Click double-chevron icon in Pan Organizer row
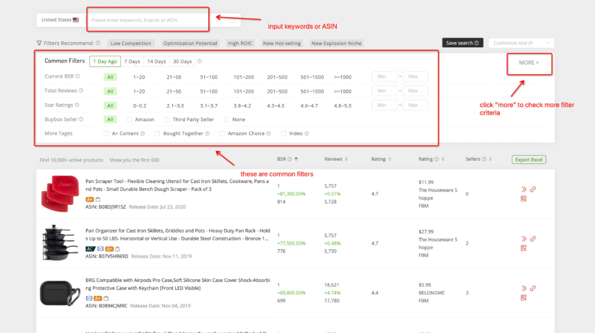 coord(524,239)
